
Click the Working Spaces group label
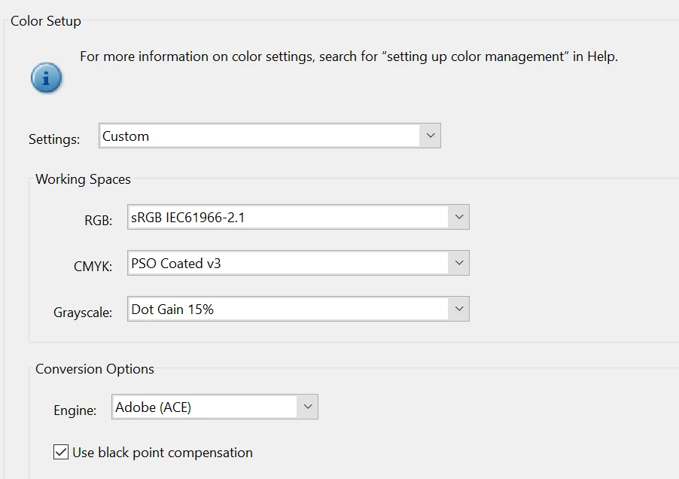[x=83, y=179]
